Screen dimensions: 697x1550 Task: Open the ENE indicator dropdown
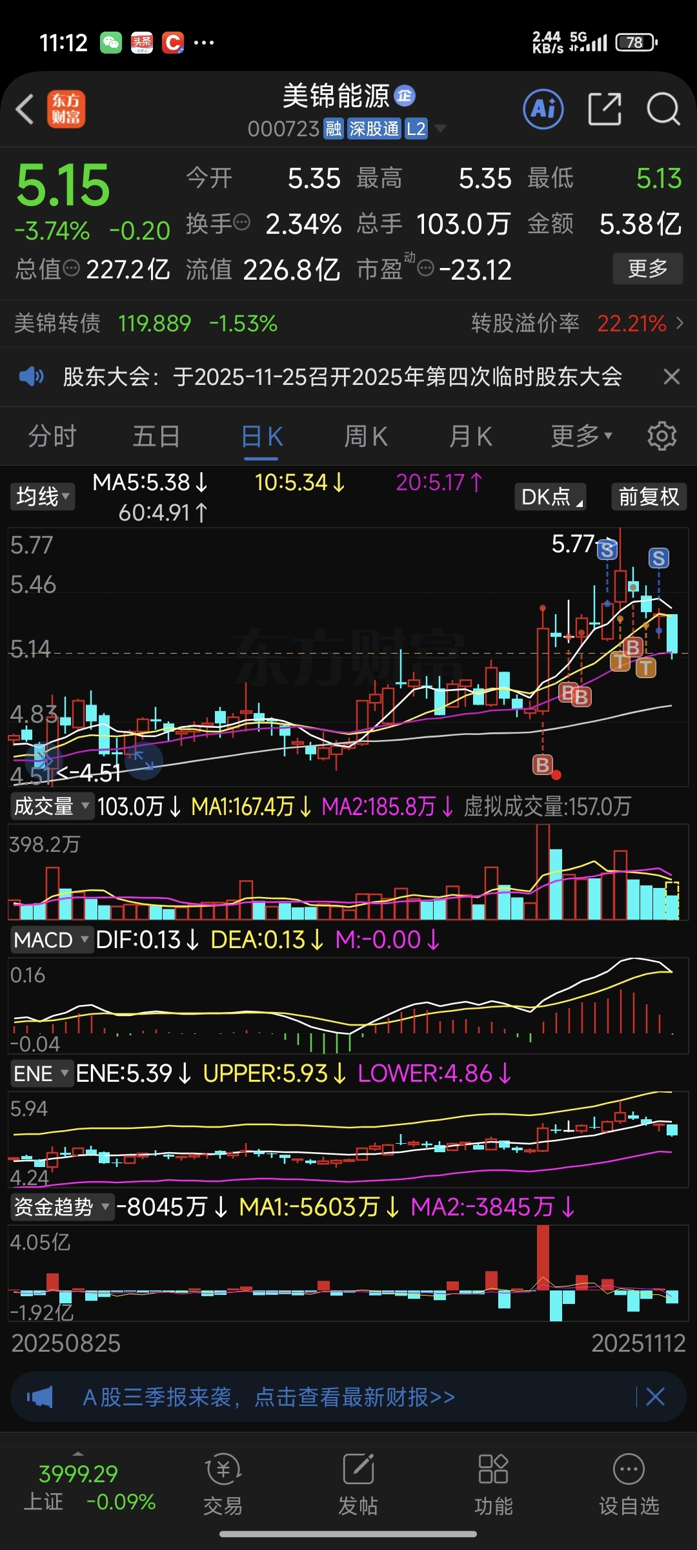click(42, 1073)
